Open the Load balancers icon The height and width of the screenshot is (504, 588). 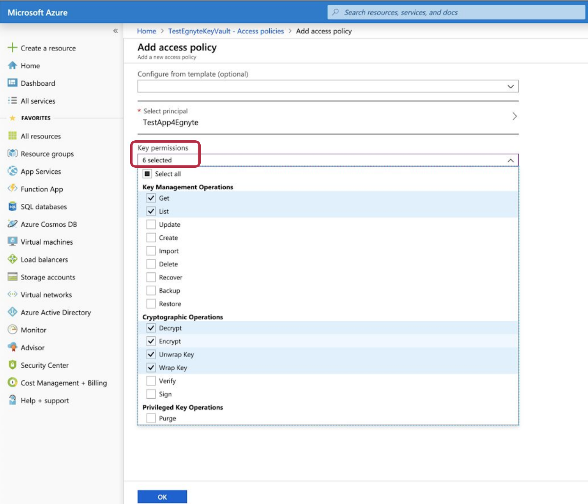point(13,259)
